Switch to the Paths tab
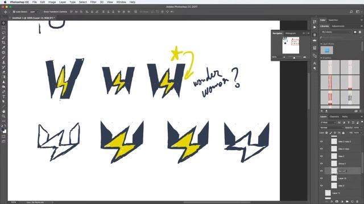364x204 pixels. (x=345, y=117)
